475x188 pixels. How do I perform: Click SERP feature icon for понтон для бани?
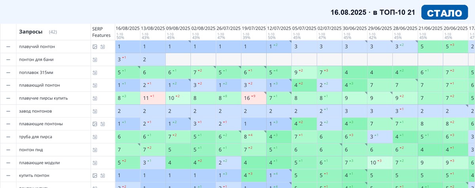tap(95, 60)
